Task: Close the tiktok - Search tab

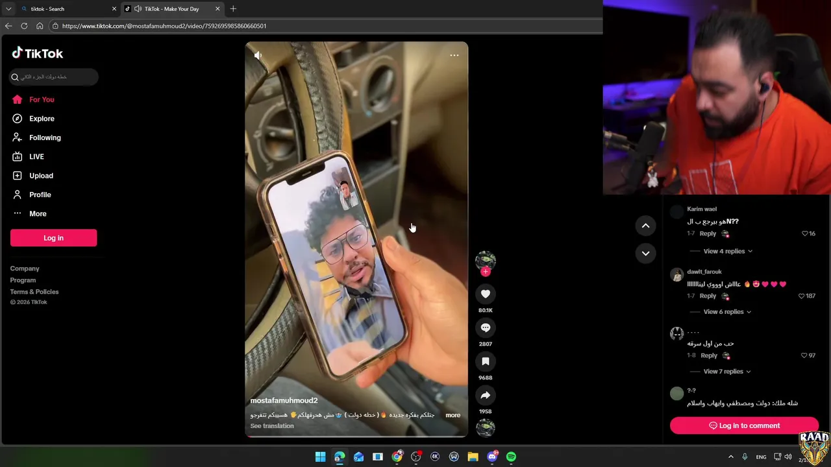Action: point(114,9)
